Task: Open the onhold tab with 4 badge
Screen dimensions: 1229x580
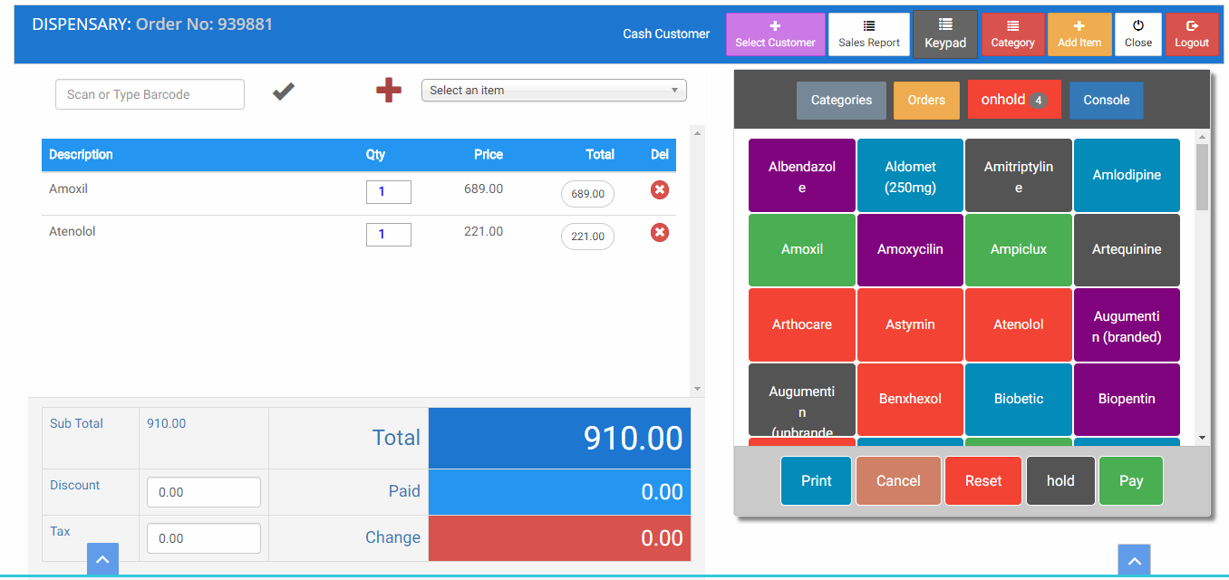Action: (1013, 100)
